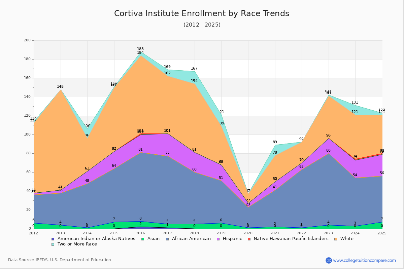
Task: Click the 51 data label for 2019
Action: (x=221, y=178)
